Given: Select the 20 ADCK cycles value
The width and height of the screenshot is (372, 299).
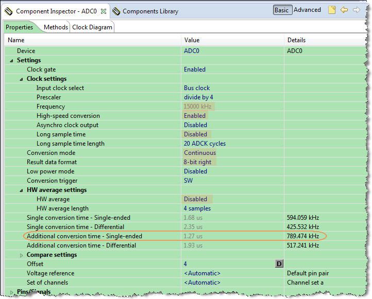Looking at the screenshot, I should coord(205,144).
